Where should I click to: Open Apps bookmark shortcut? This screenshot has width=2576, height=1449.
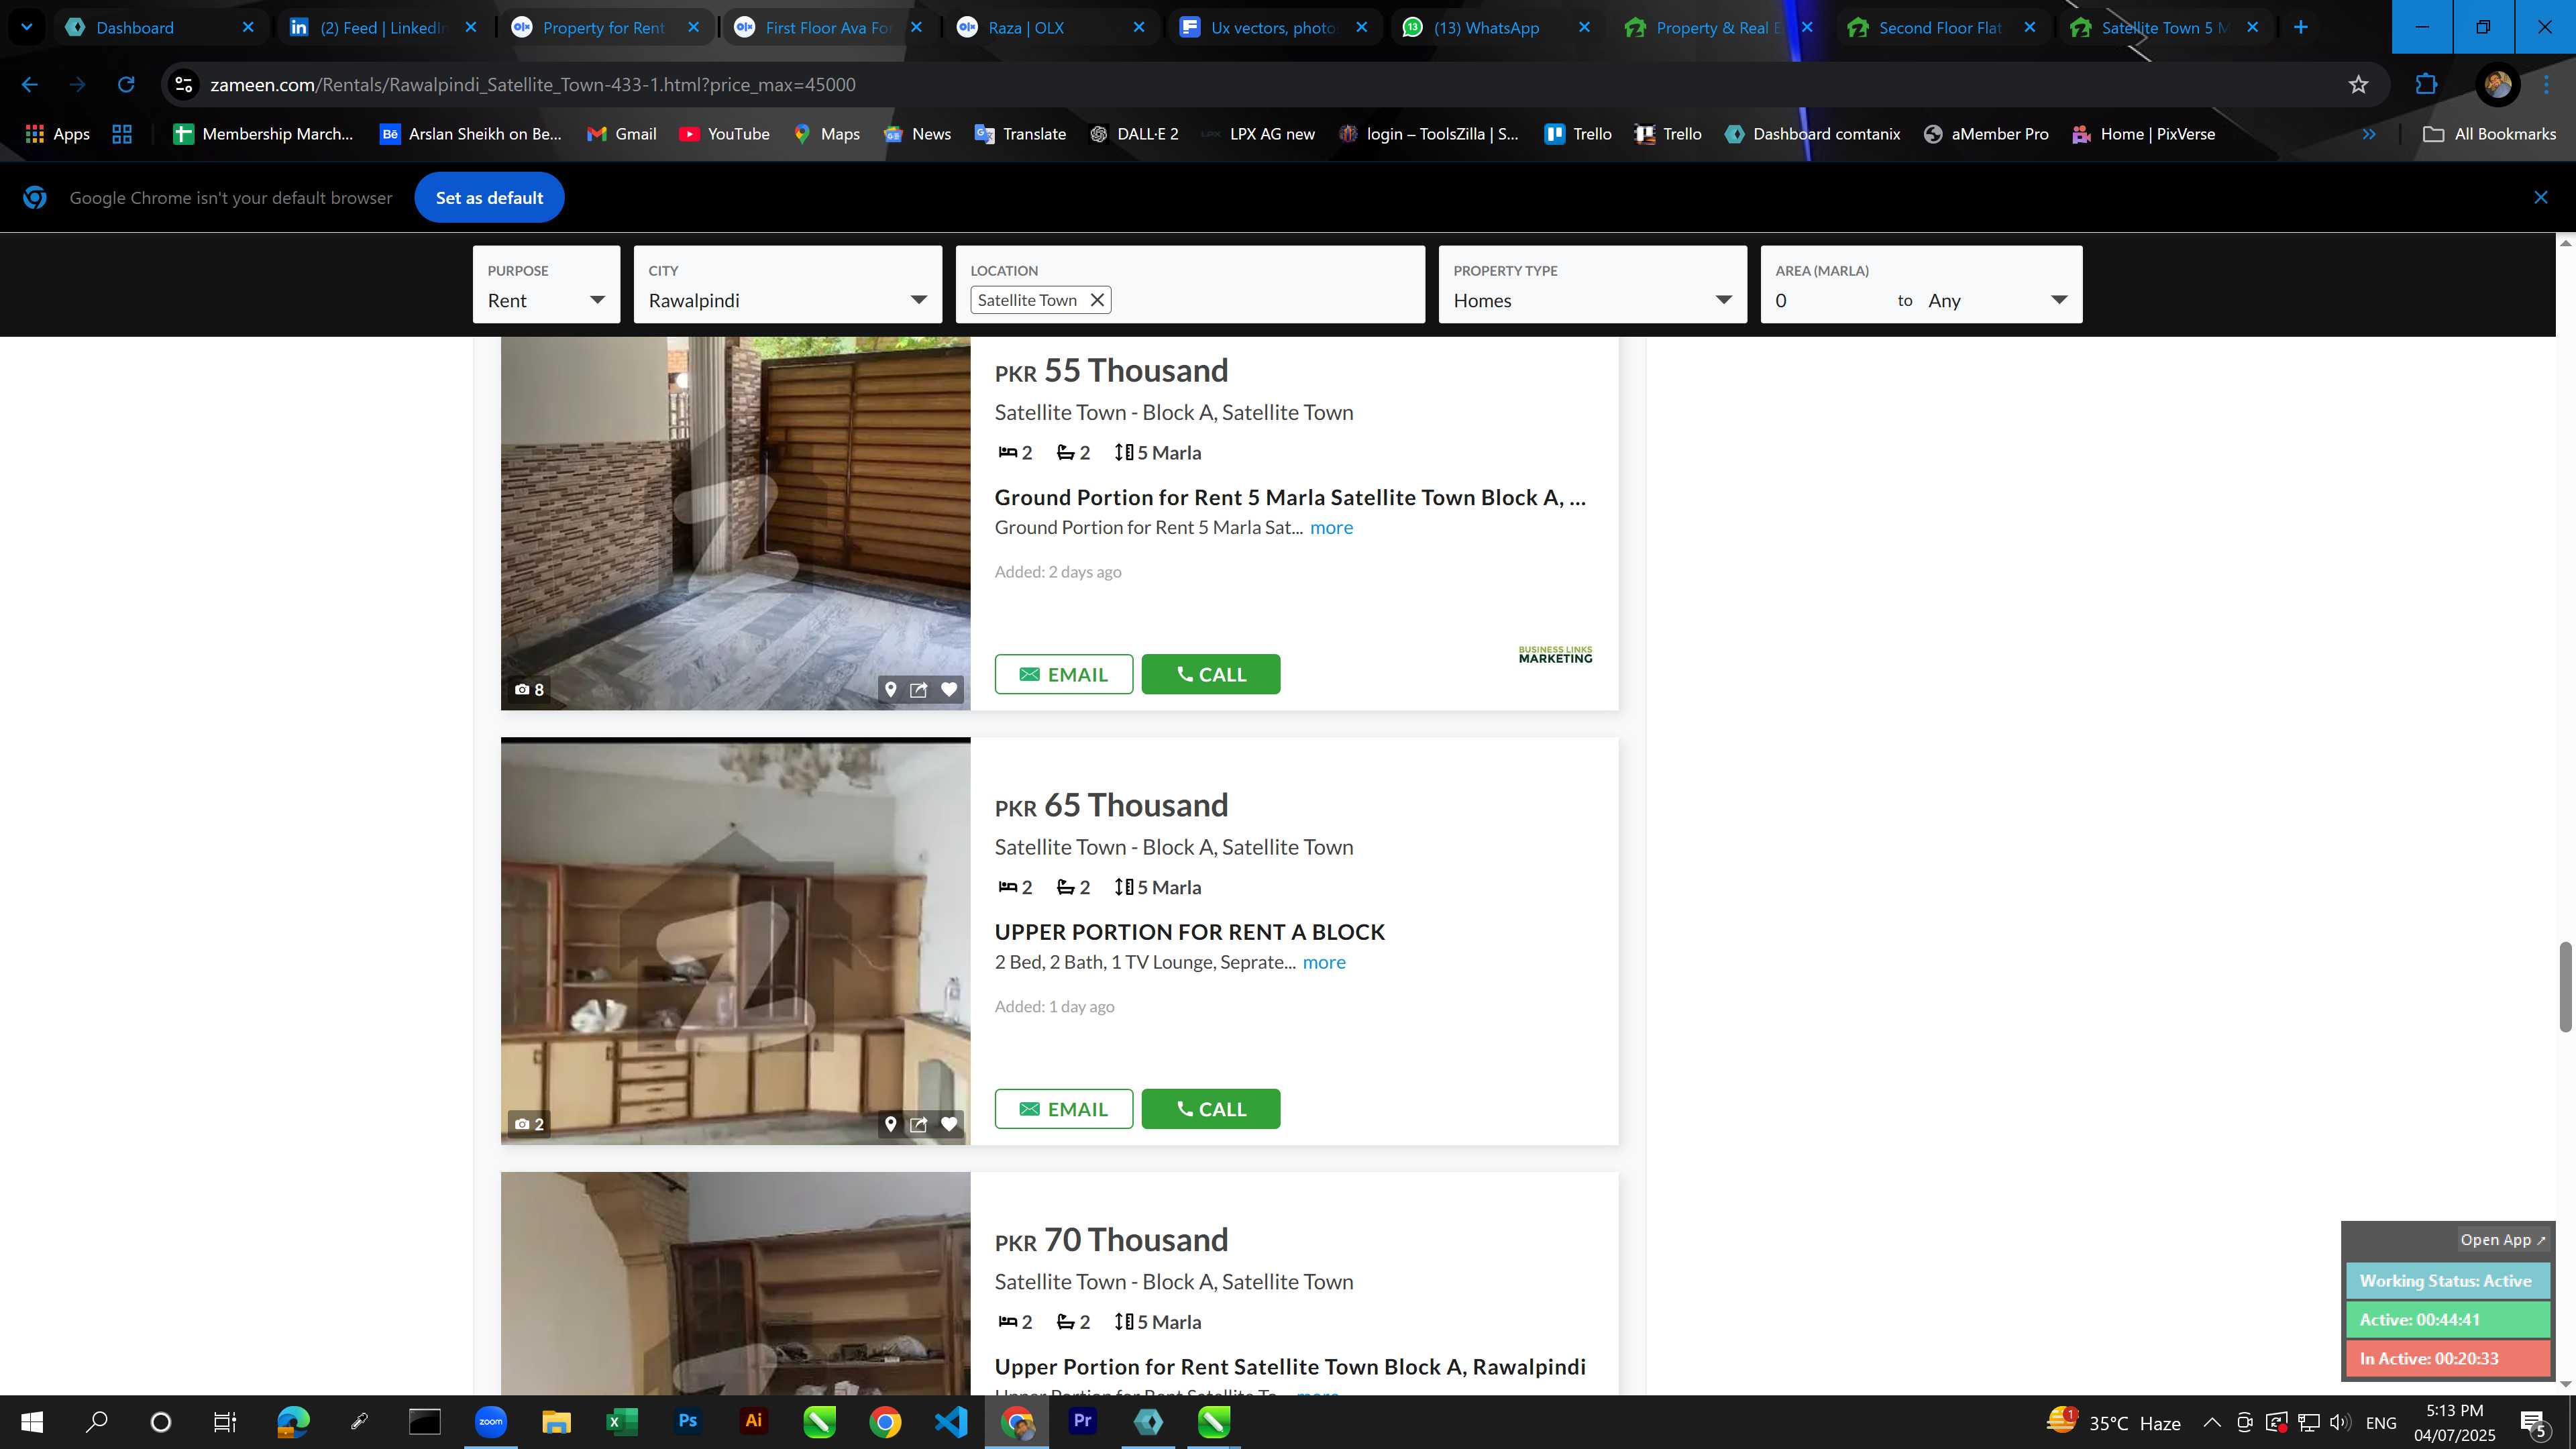click(57, 134)
